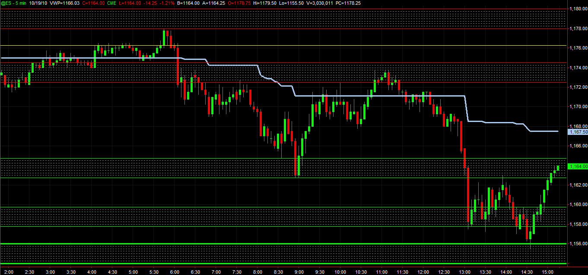Click the 9:00 time axis label
This screenshot has height=275, width=588.
299,272
